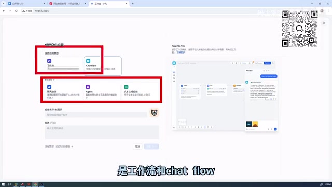Open Windows taskbar search
Image resolution: width=332 pixels, height=187 pixels.
[9, 184]
